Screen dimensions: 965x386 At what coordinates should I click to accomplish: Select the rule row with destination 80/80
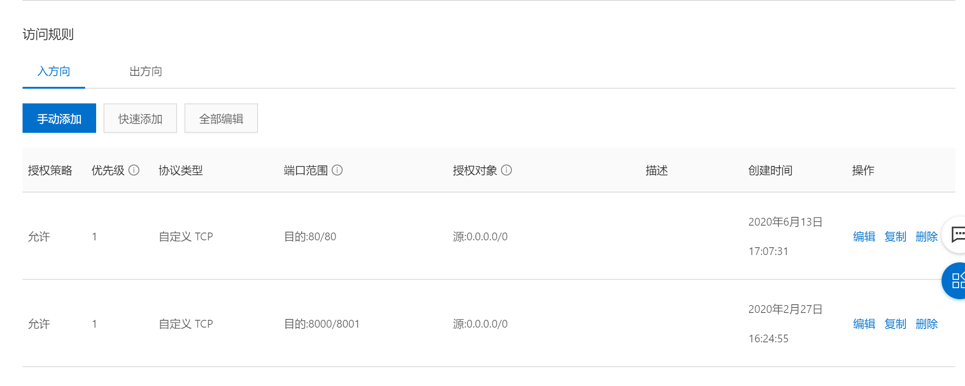tap(414, 236)
